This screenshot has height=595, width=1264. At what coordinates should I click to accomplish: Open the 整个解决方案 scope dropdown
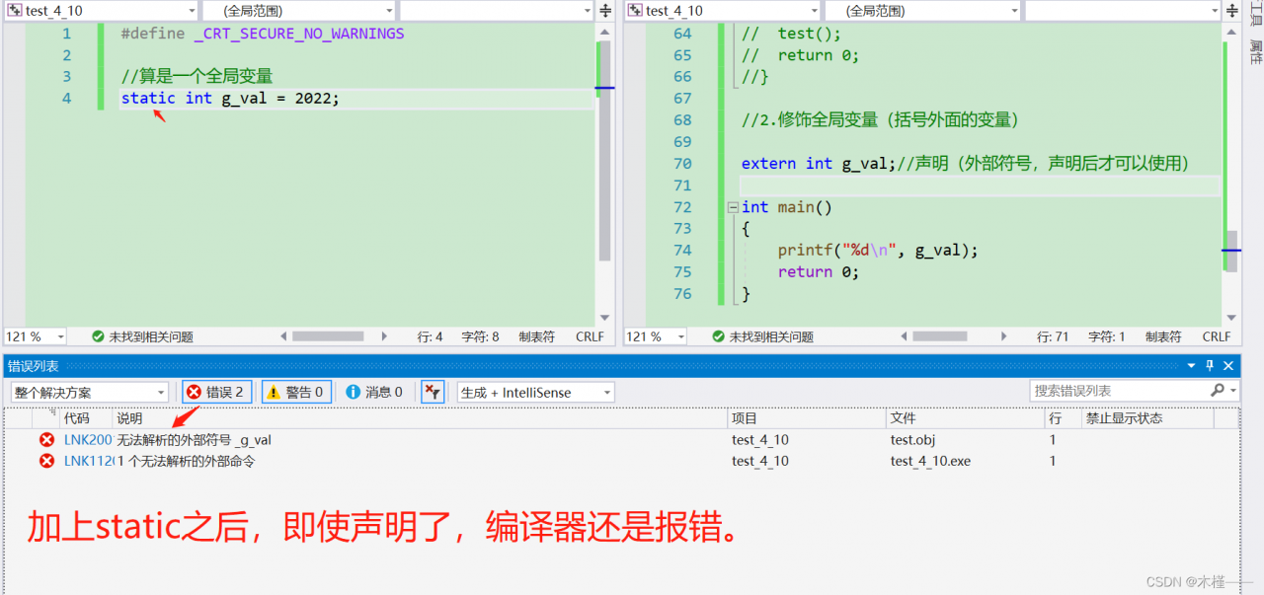(90, 392)
